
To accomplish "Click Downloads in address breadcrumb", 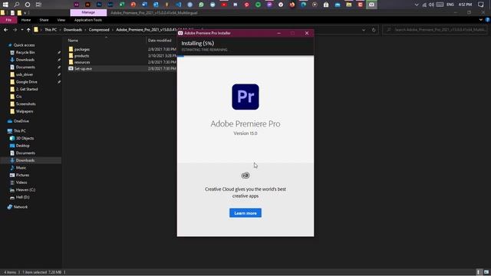I will click(73, 30).
